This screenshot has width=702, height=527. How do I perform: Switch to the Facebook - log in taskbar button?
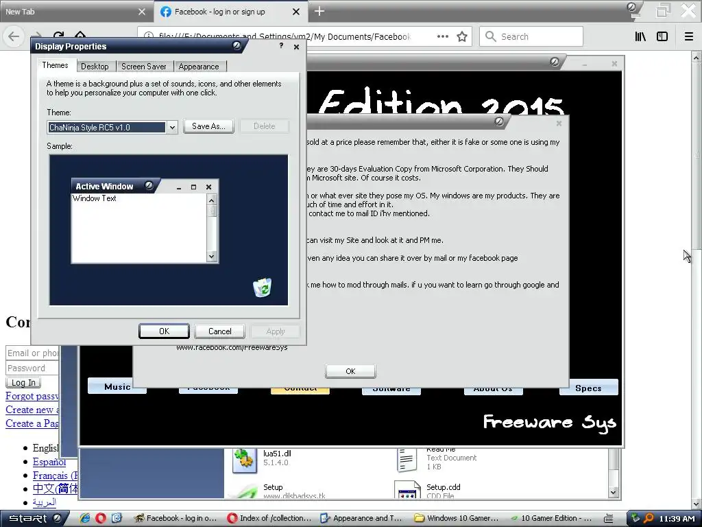point(176,518)
